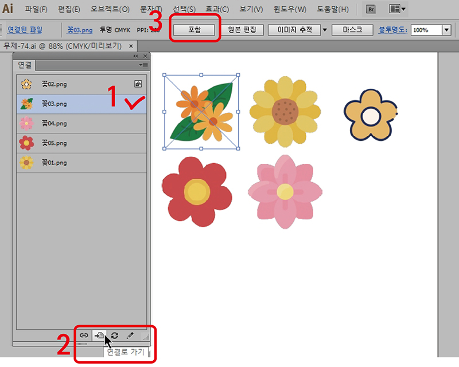Open the 윈도우(W) menu
Viewport: 459px width, 367px height.
pyautogui.click(x=290, y=9)
